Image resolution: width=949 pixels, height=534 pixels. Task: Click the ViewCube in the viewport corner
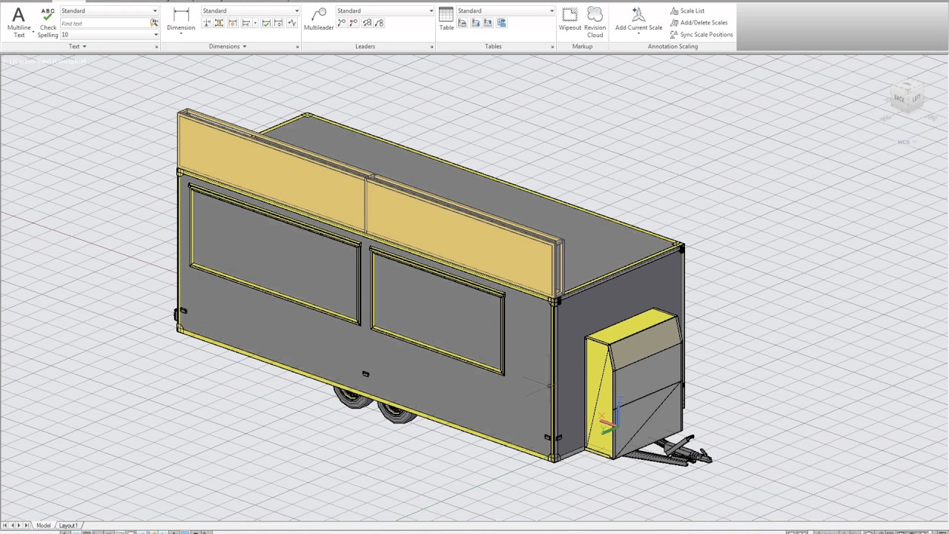pyautogui.click(x=906, y=97)
